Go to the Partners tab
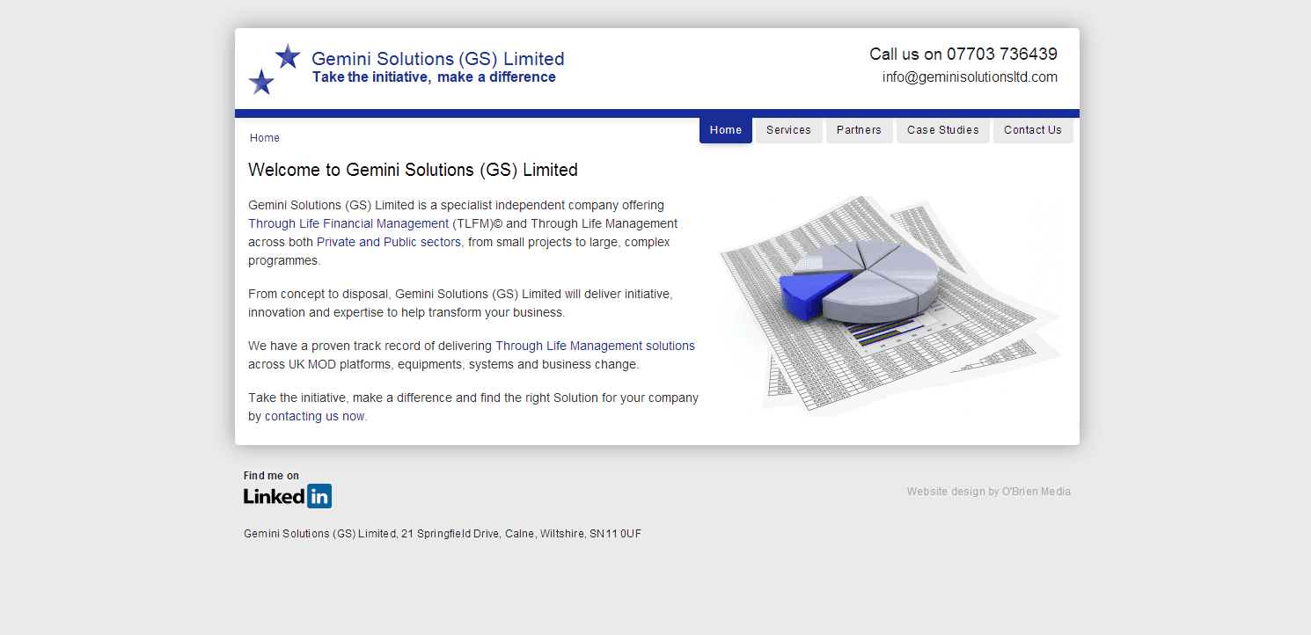This screenshot has width=1311, height=635. pos(859,130)
